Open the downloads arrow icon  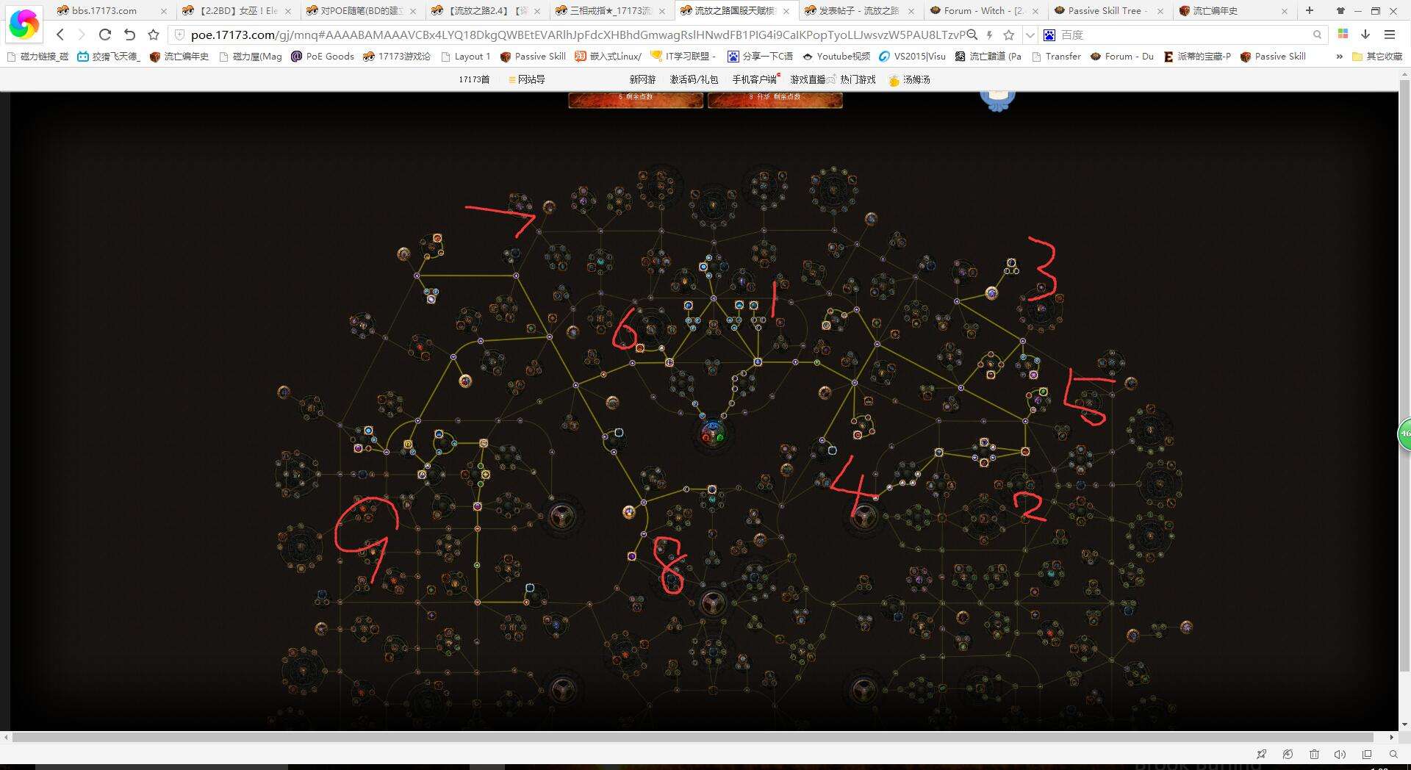pos(1365,35)
